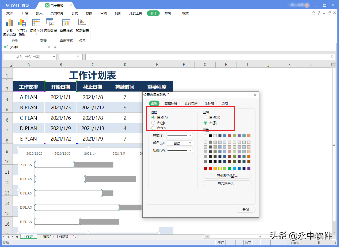This screenshot has height=247, width=339.
Task: Click the new tab plus icon beside 文件1
Action: (55, 47)
